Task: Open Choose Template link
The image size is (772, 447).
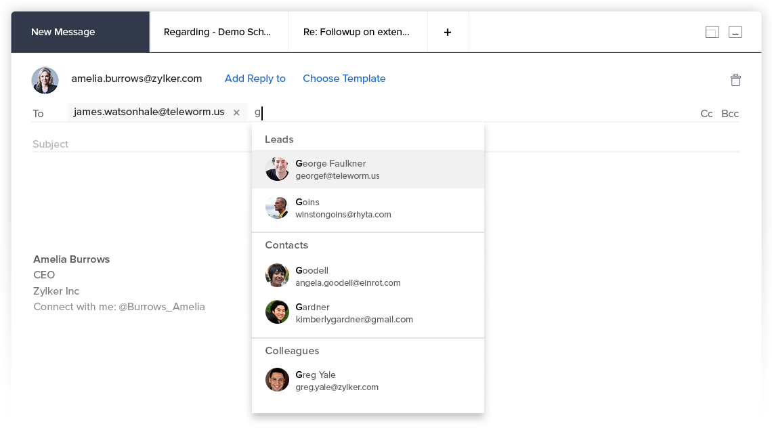Action: coord(344,79)
